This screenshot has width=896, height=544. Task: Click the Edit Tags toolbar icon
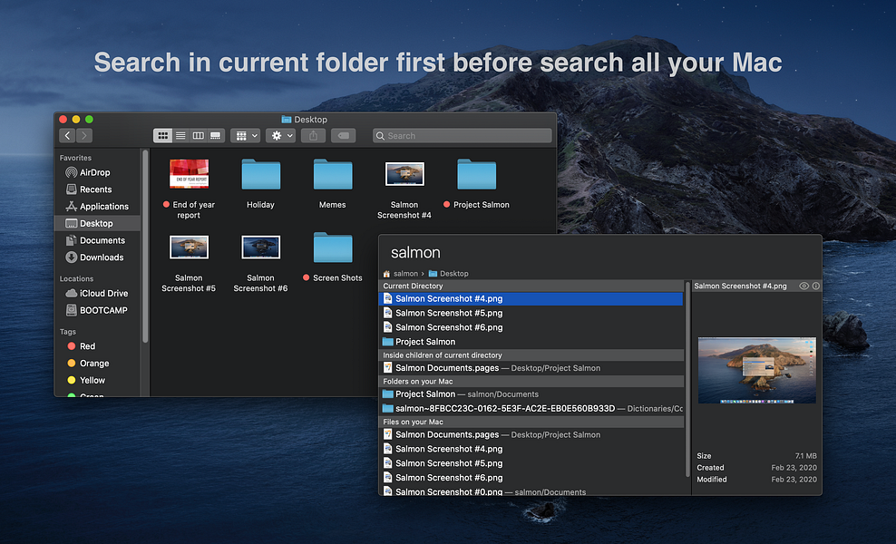(344, 135)
